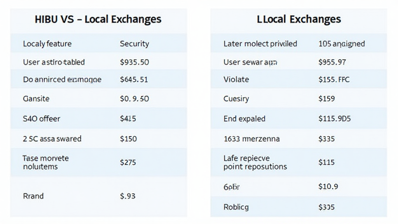Click the "Security" column header
This screenshot has width=398, height=224.
point(134,44)
